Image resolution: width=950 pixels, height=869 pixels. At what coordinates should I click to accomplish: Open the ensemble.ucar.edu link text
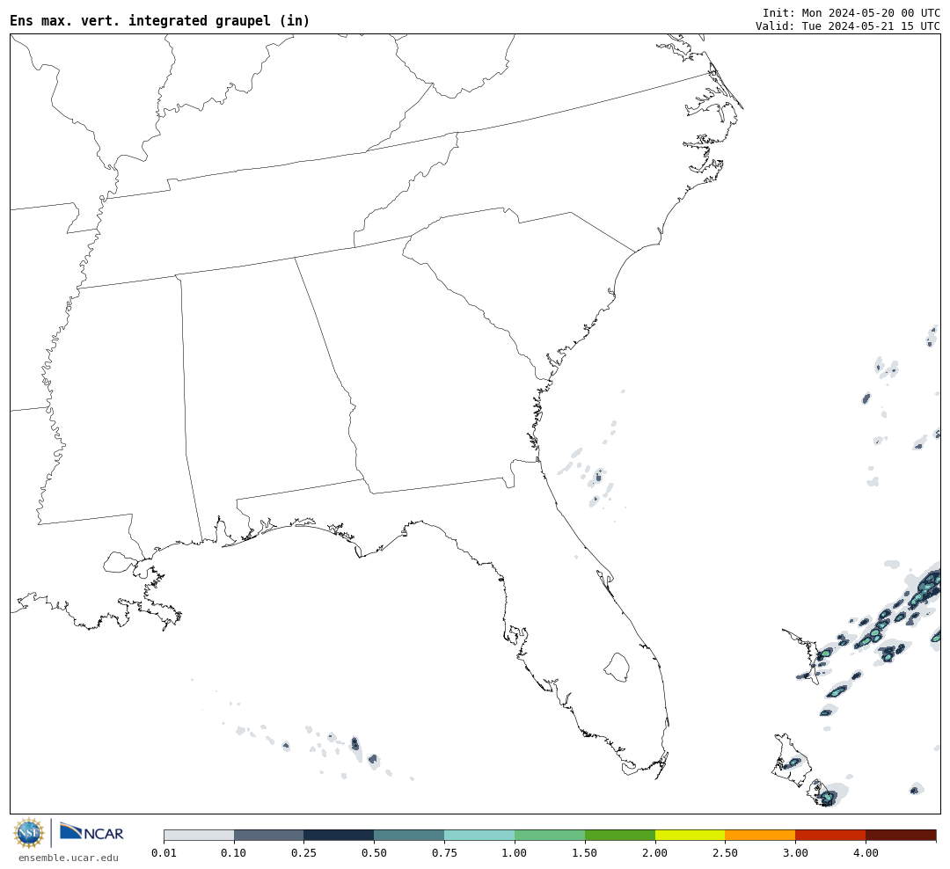tap(69, 858)
